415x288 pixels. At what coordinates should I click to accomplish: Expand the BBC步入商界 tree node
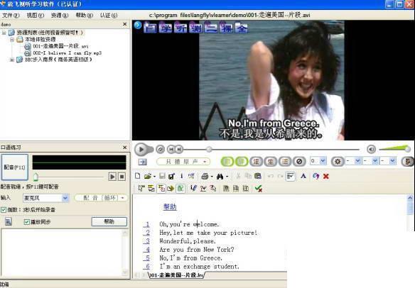[11, 60]
